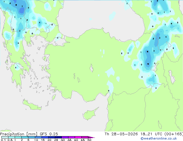
Task: Click the '0.1' legend scale label
Action: 3,140
